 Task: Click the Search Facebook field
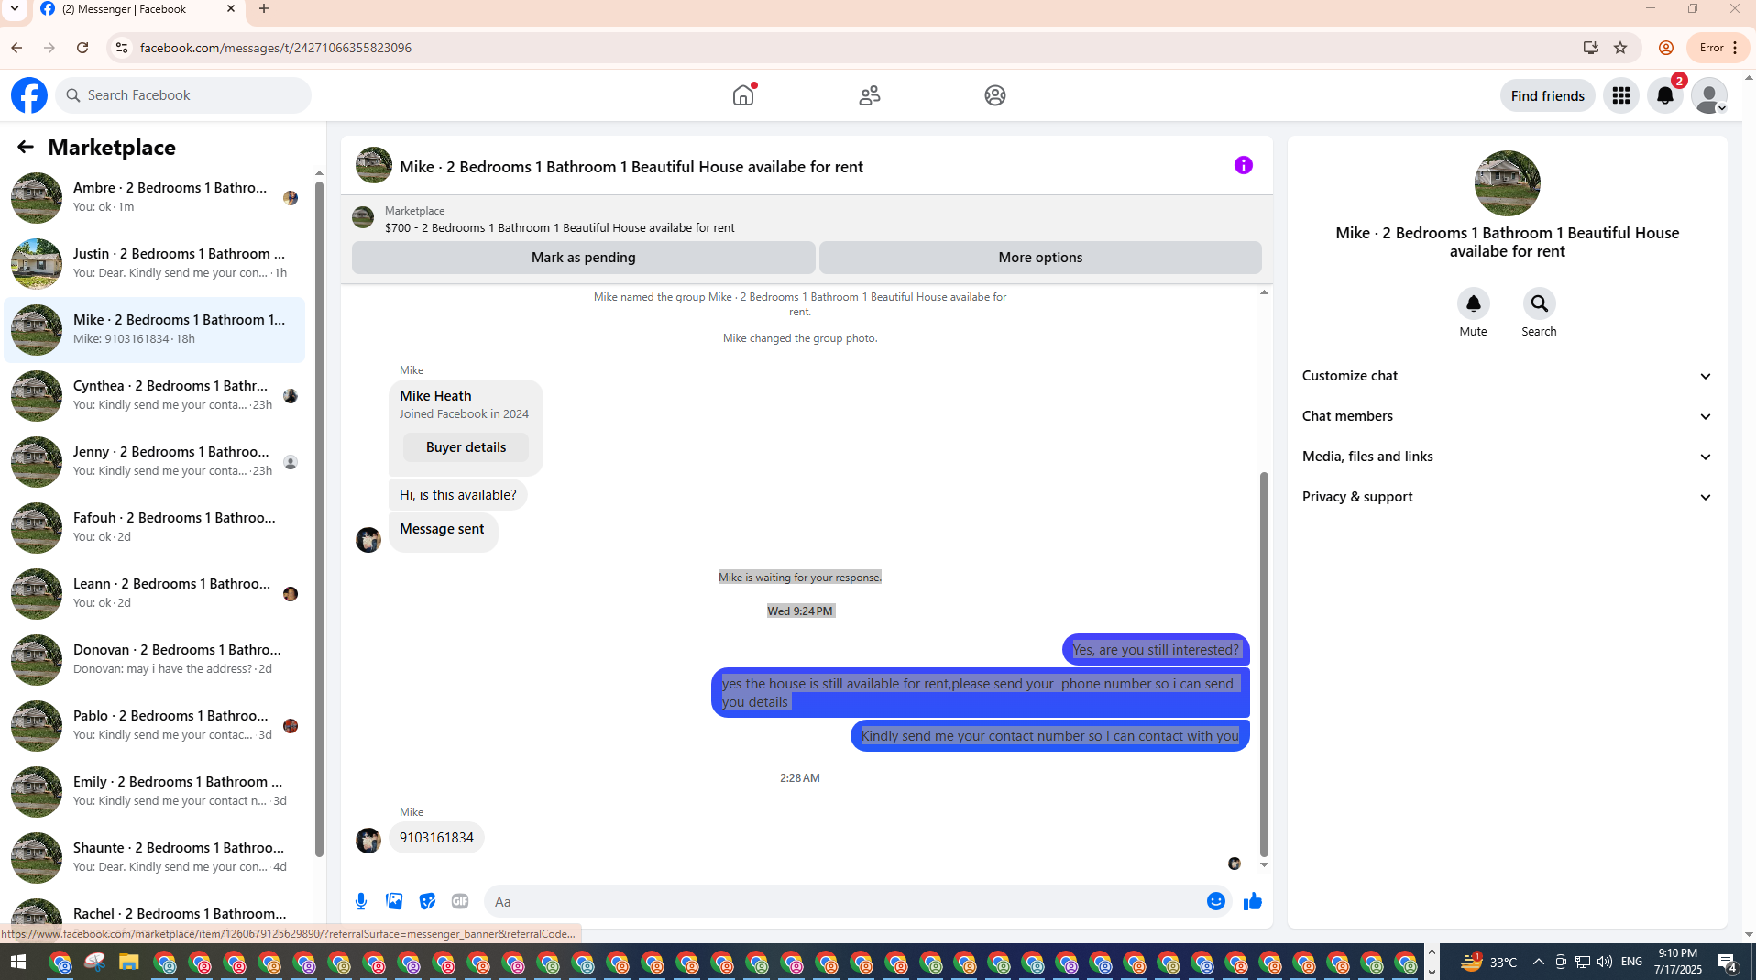pyautogui.click(x=183, y=95)
